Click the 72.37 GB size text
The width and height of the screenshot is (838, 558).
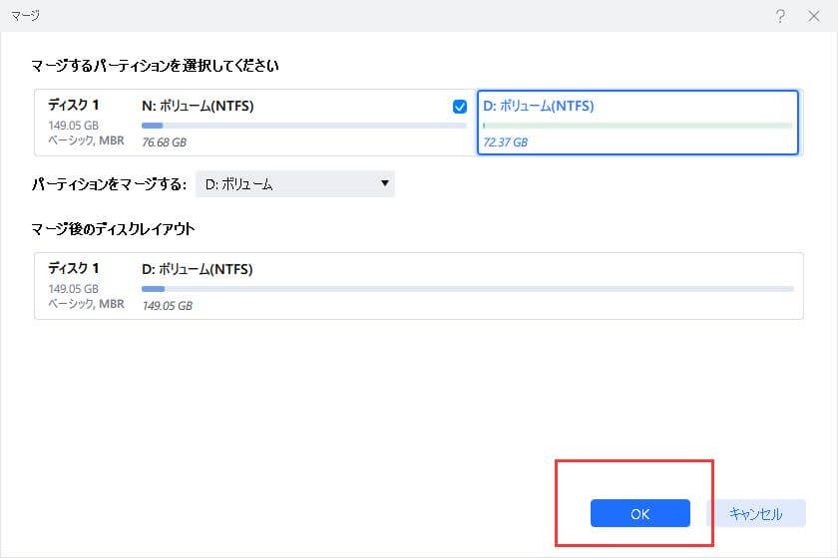(505, 142)
